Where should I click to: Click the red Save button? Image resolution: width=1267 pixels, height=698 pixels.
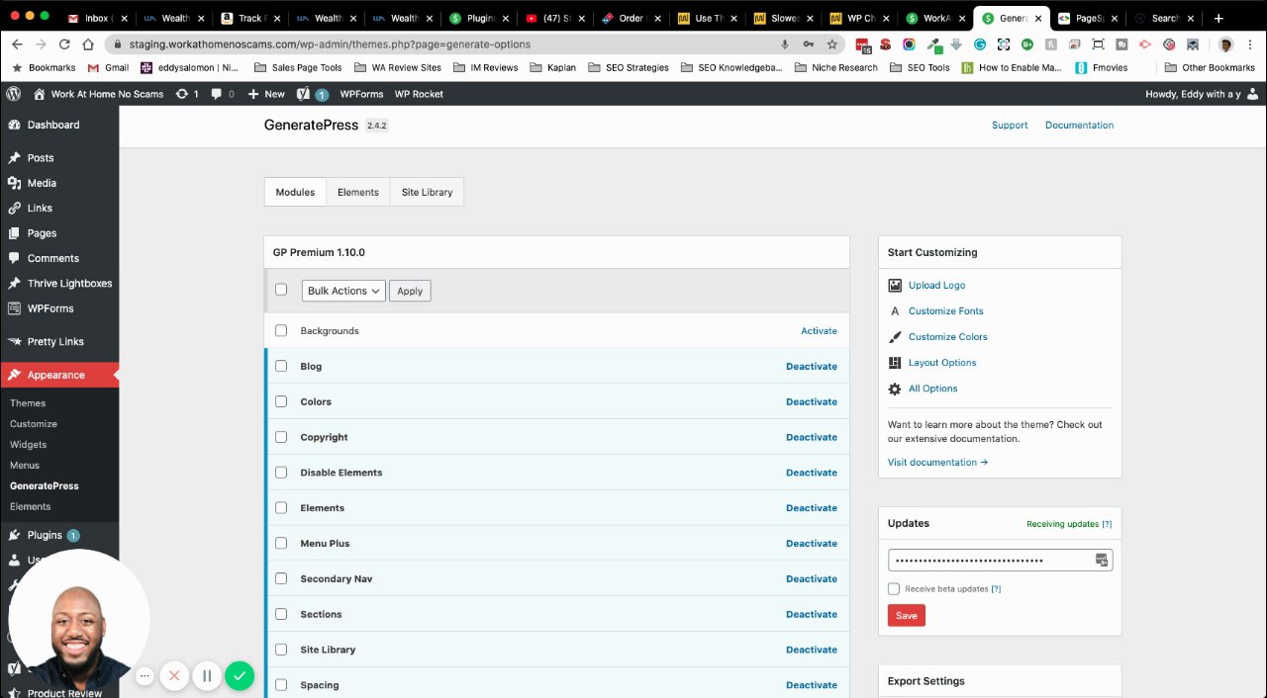point(907,615)
